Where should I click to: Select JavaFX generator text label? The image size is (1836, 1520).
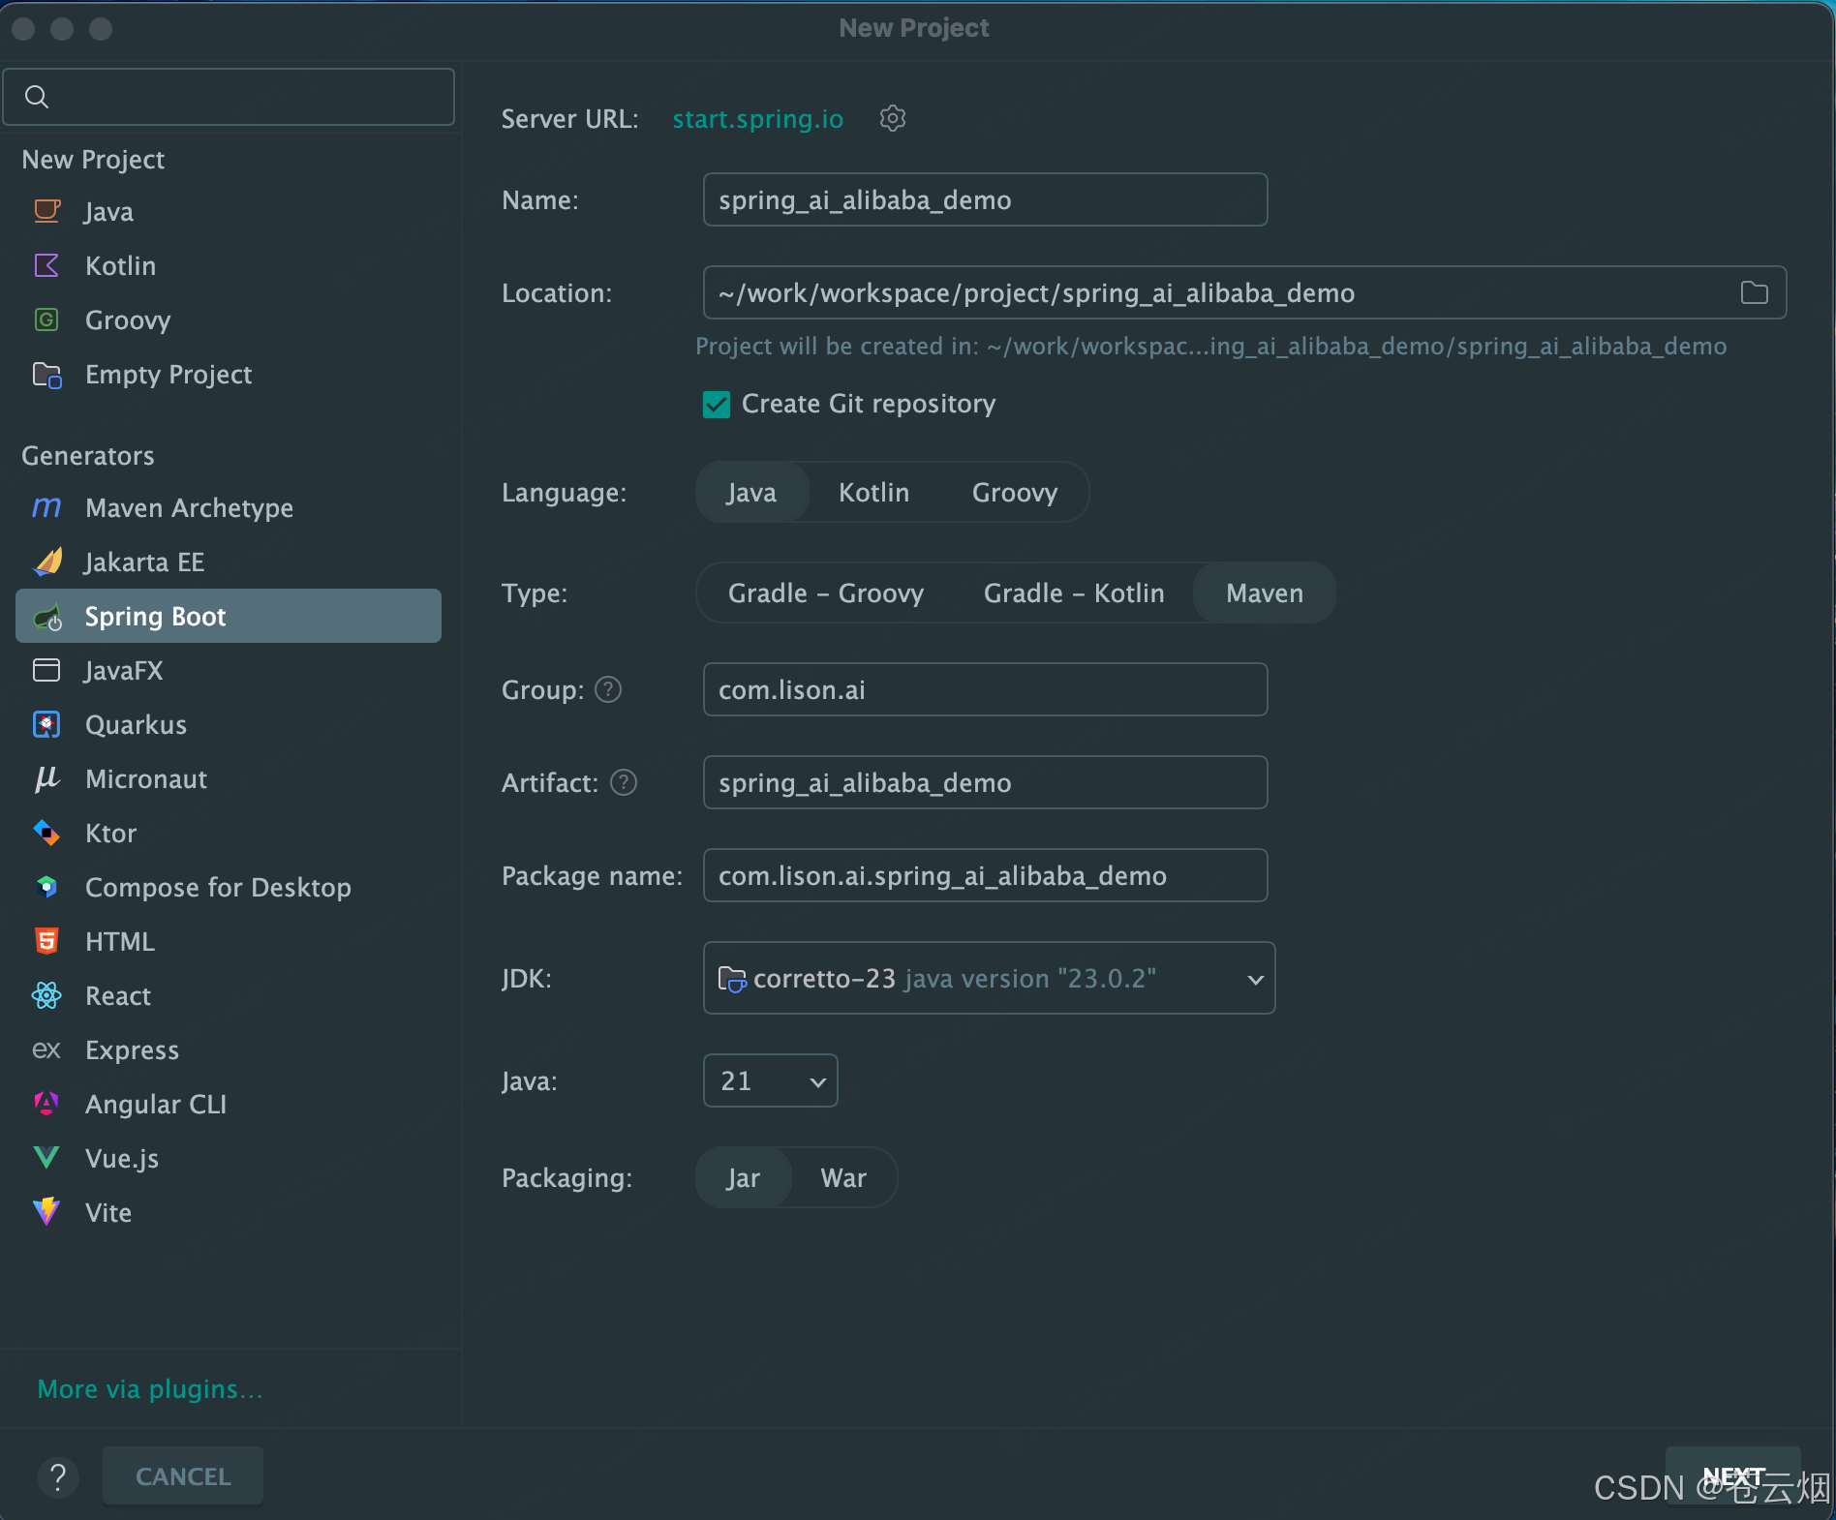(124, 670)
